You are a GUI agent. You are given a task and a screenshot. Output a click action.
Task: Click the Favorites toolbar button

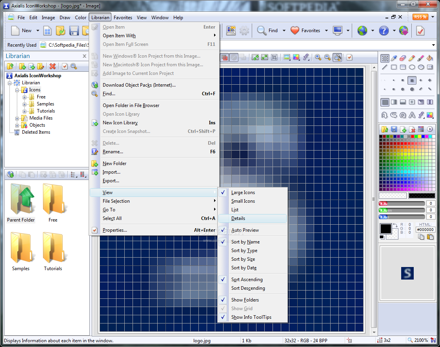point(305,31)
